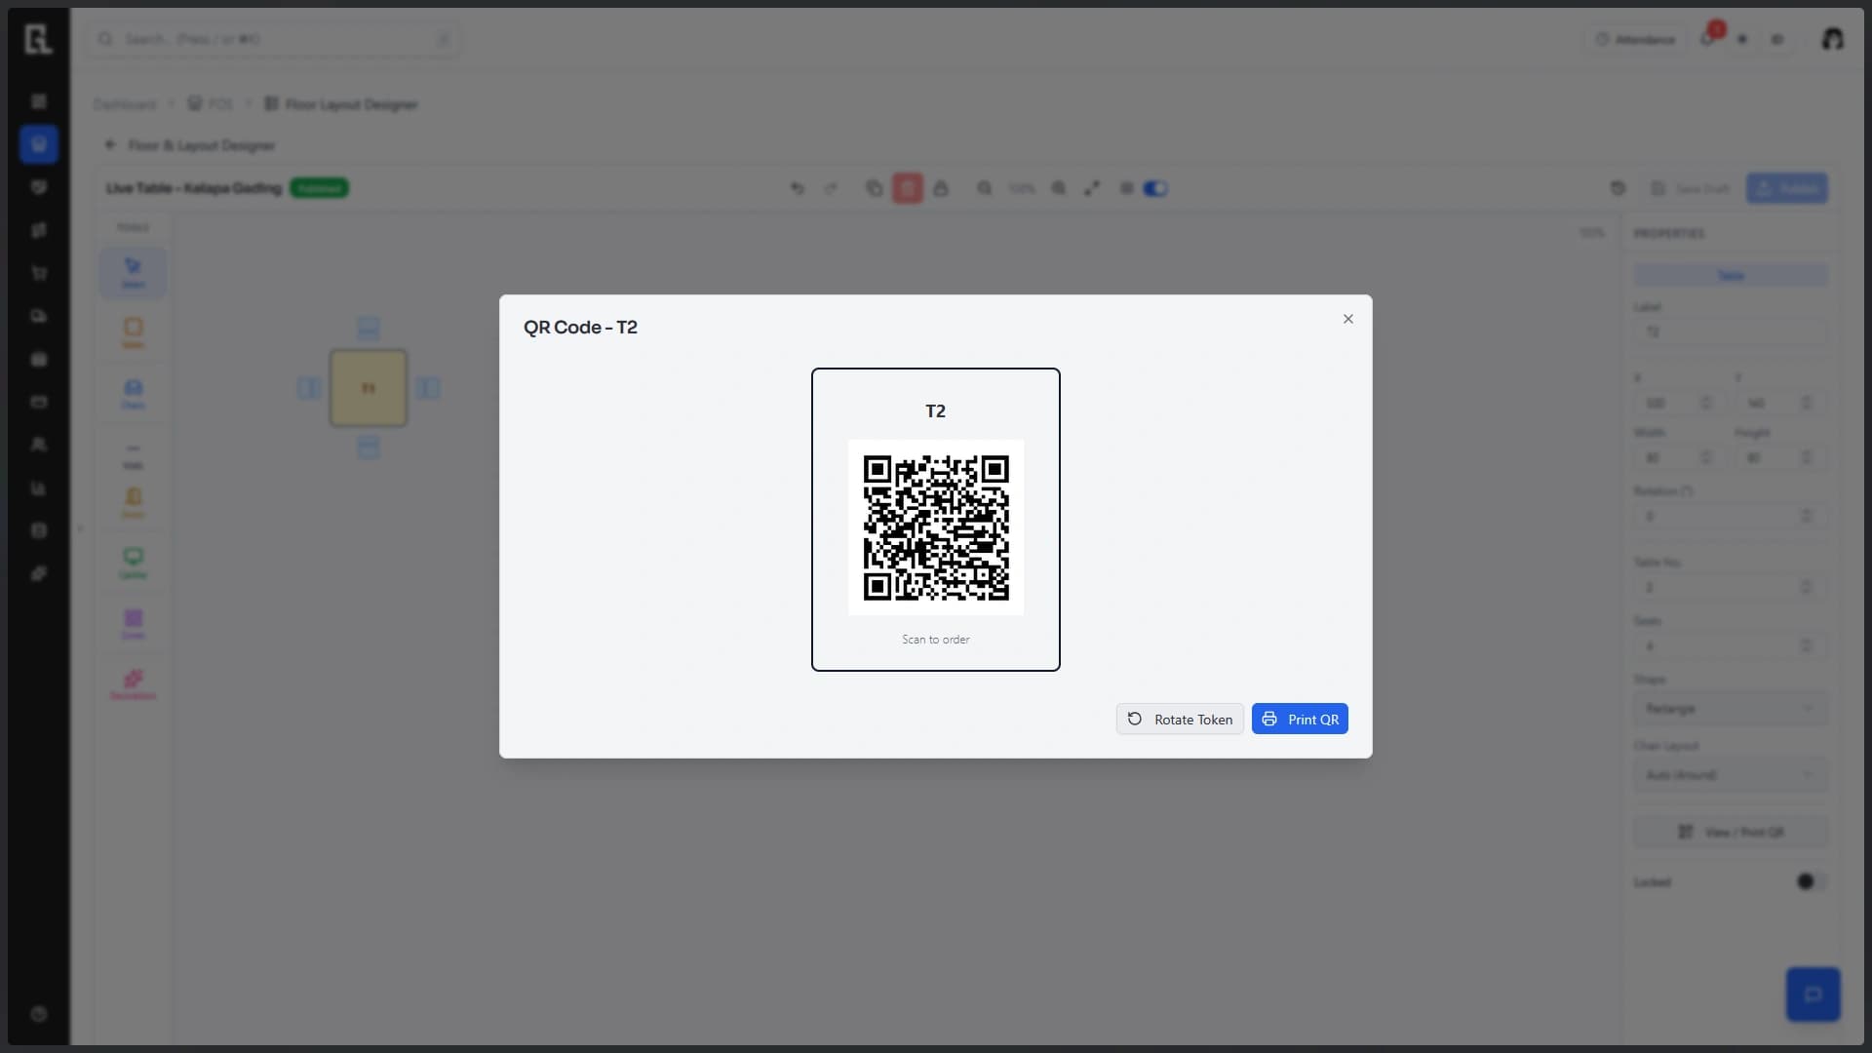The image size is (1872, 1053).
Task: Click the chair right of table
Action: 428,388
